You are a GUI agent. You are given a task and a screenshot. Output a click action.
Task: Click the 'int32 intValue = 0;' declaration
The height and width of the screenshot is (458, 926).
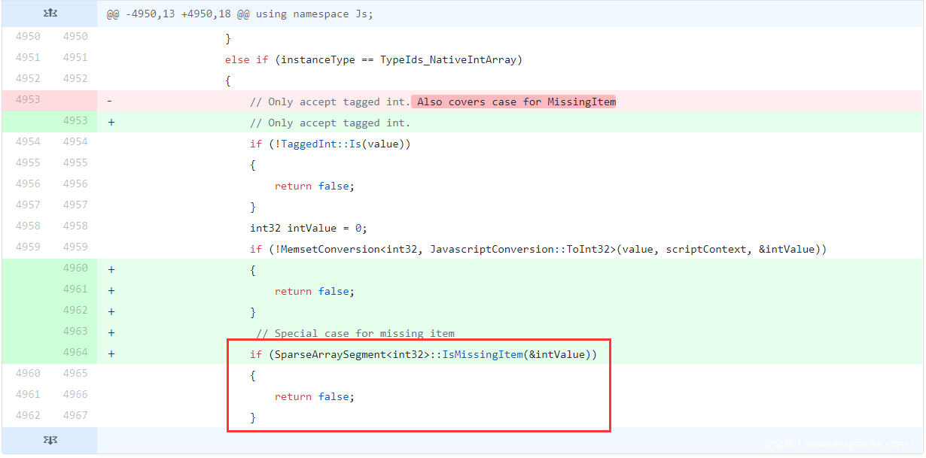click(309, 228)
